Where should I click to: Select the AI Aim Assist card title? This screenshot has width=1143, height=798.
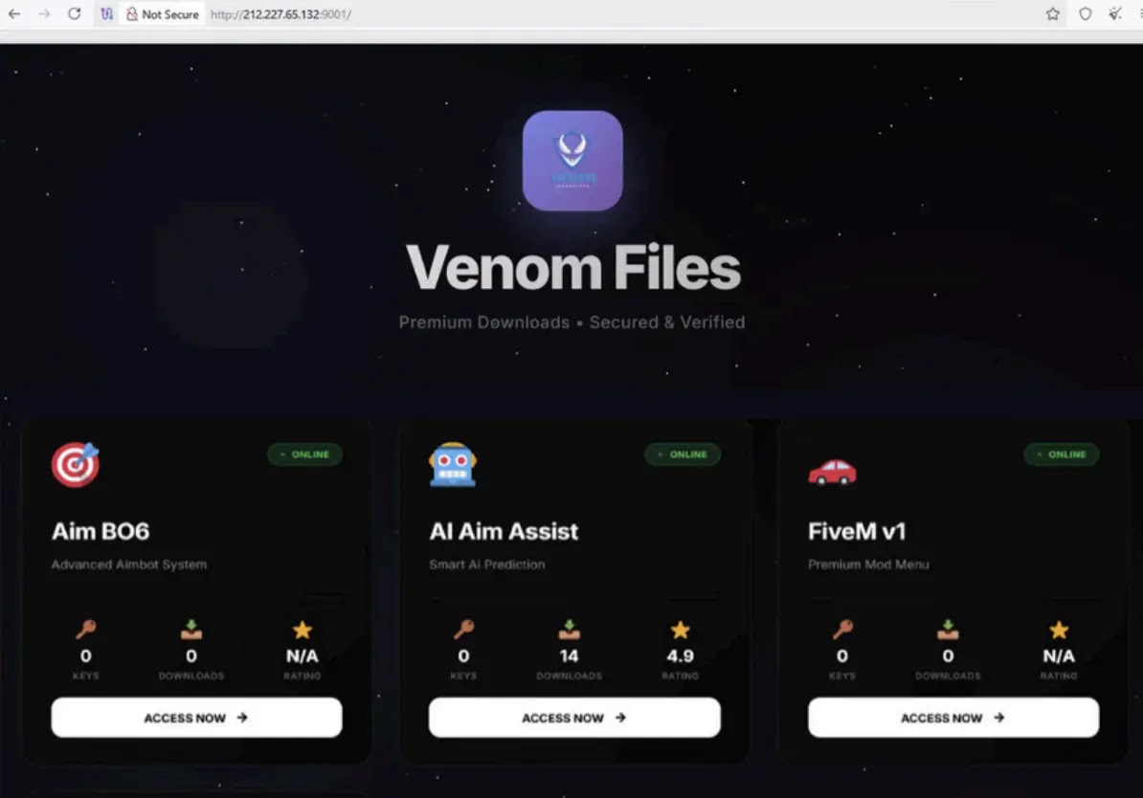pyautogui.click(x=504, y=531)
